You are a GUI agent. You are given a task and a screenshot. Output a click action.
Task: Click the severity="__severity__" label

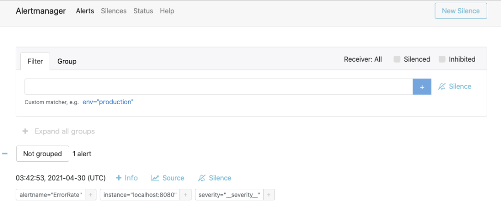(229, 195)
